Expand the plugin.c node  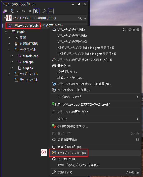tap(12, 68)
